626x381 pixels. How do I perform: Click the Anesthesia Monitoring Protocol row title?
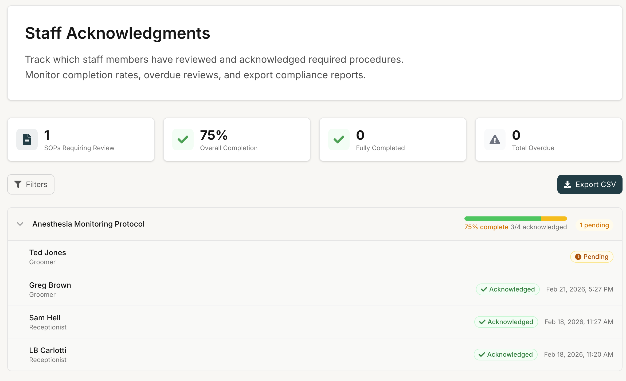88,224
